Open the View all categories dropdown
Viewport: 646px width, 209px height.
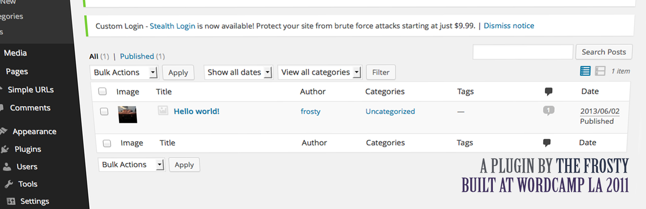pos(320,72)
